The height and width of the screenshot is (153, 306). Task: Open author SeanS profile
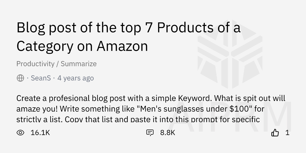pyautogui.click(x=41, y=78)
